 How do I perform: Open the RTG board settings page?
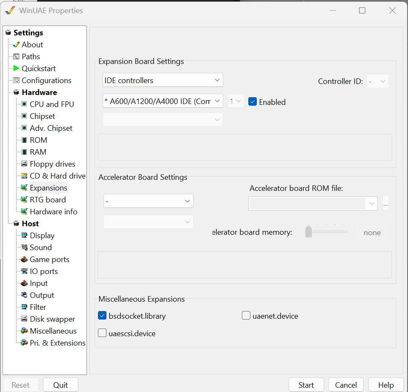point(48,199)
